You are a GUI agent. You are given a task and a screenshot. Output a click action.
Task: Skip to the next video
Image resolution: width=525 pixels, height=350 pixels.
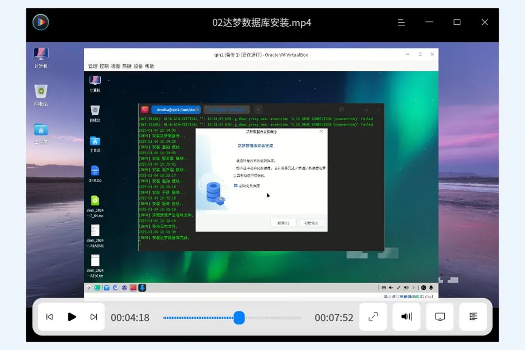(94, 317)
